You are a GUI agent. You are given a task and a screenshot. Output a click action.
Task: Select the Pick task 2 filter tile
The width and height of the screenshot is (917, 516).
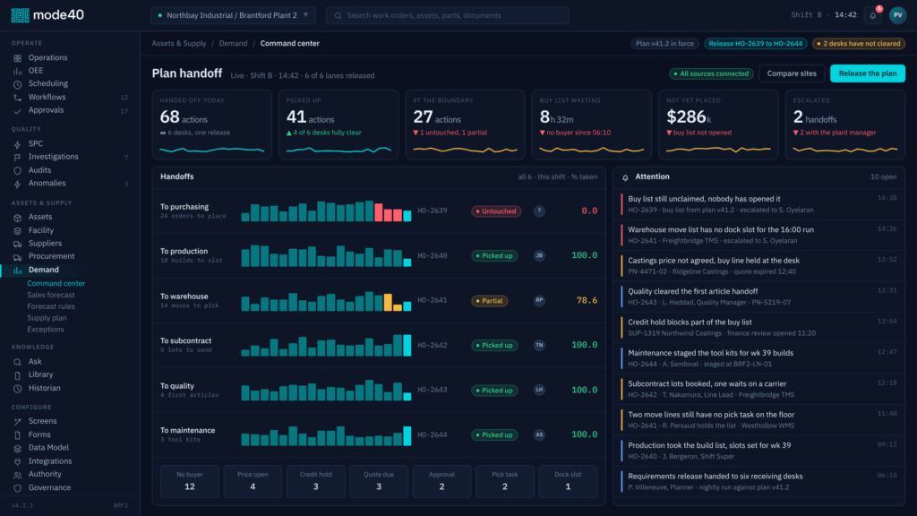[505, 481]
